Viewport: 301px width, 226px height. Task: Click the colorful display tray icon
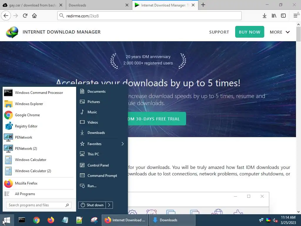[x=268, y=220]
